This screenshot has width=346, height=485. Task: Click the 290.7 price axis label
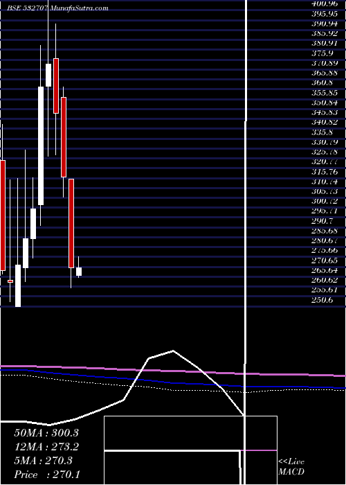click(x=323, y=221)
